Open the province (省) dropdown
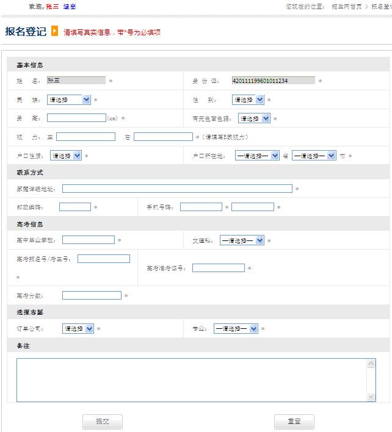392x432 pixels. (x=257, y=156)
